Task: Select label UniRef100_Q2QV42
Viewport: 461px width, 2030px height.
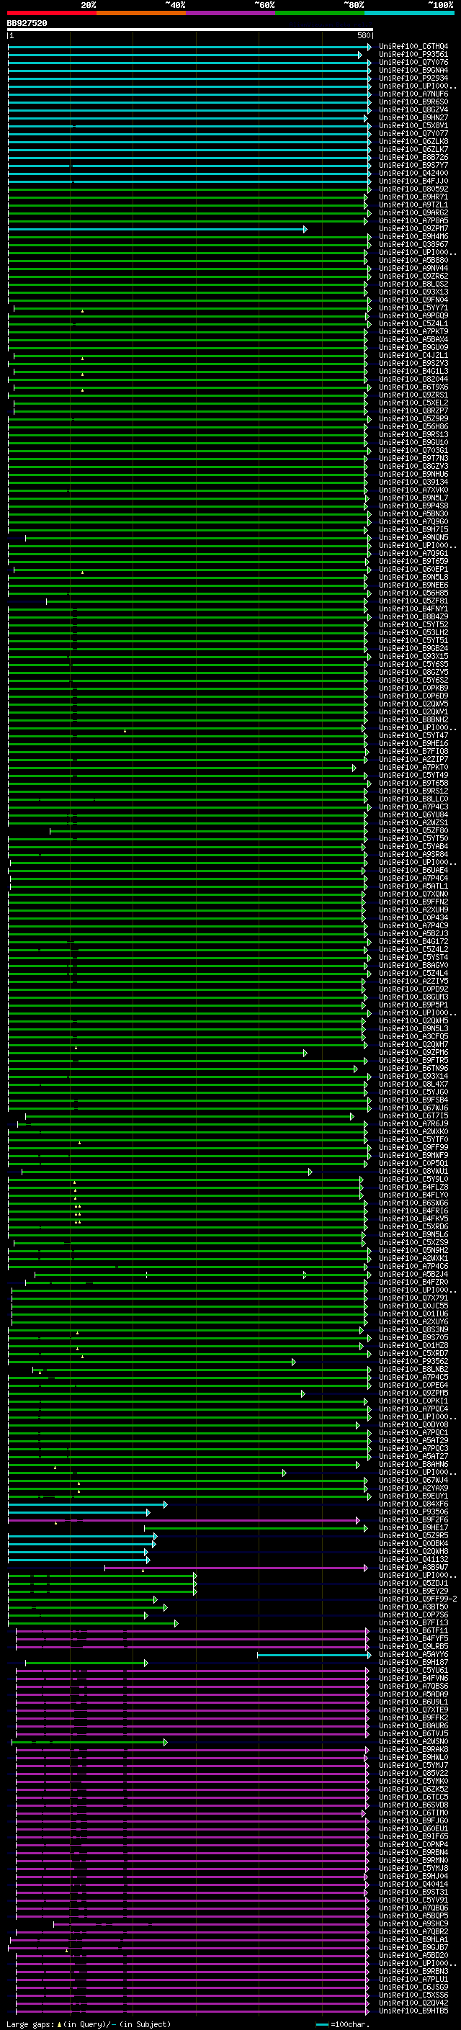Action: pyautogui.click(x=413, y=2003)
